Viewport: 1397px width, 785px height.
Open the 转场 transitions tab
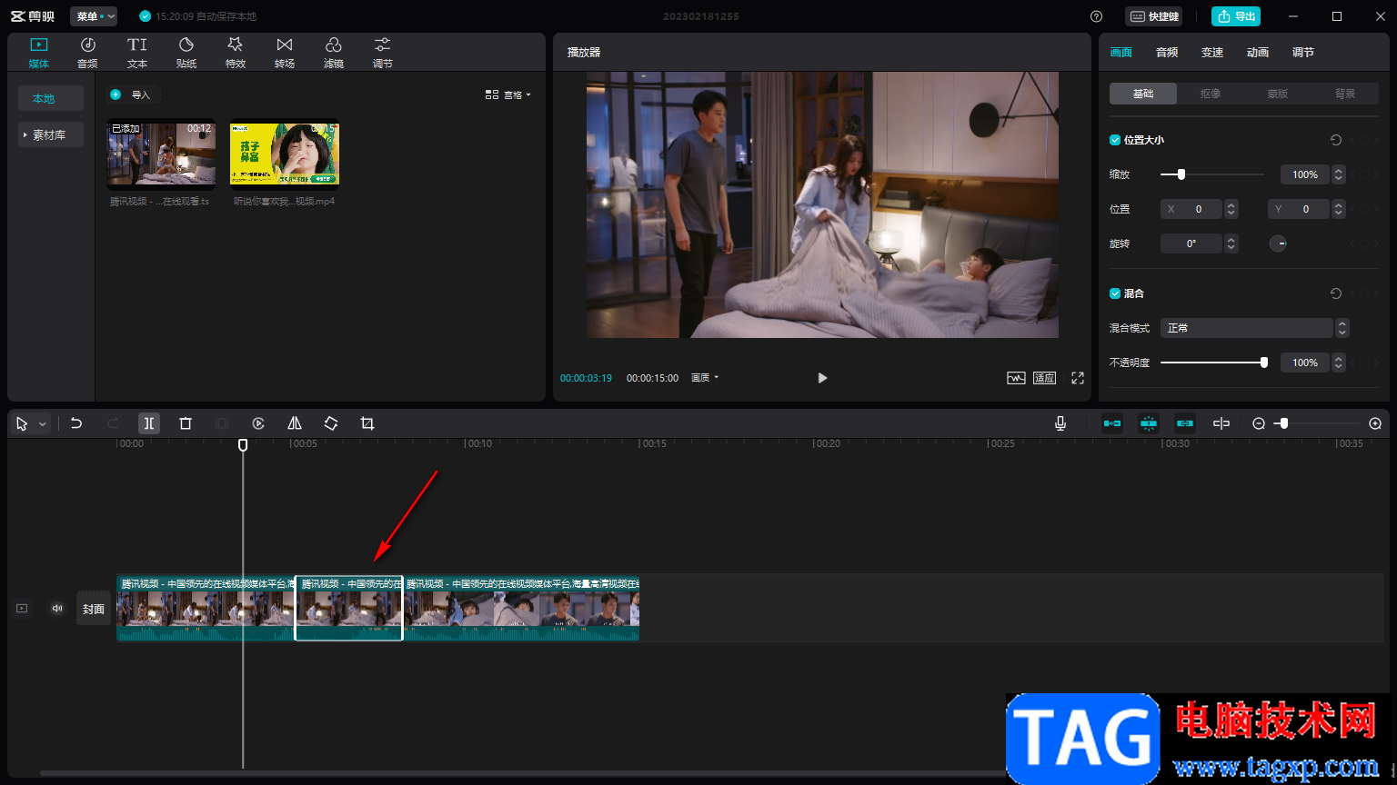[x=285, y=53]
